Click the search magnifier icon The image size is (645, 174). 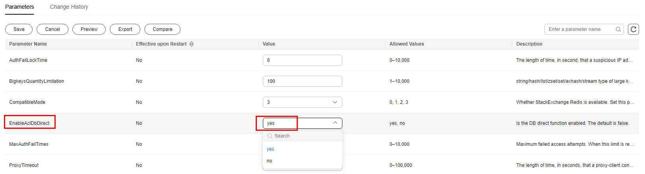click(x=618, y=29)
